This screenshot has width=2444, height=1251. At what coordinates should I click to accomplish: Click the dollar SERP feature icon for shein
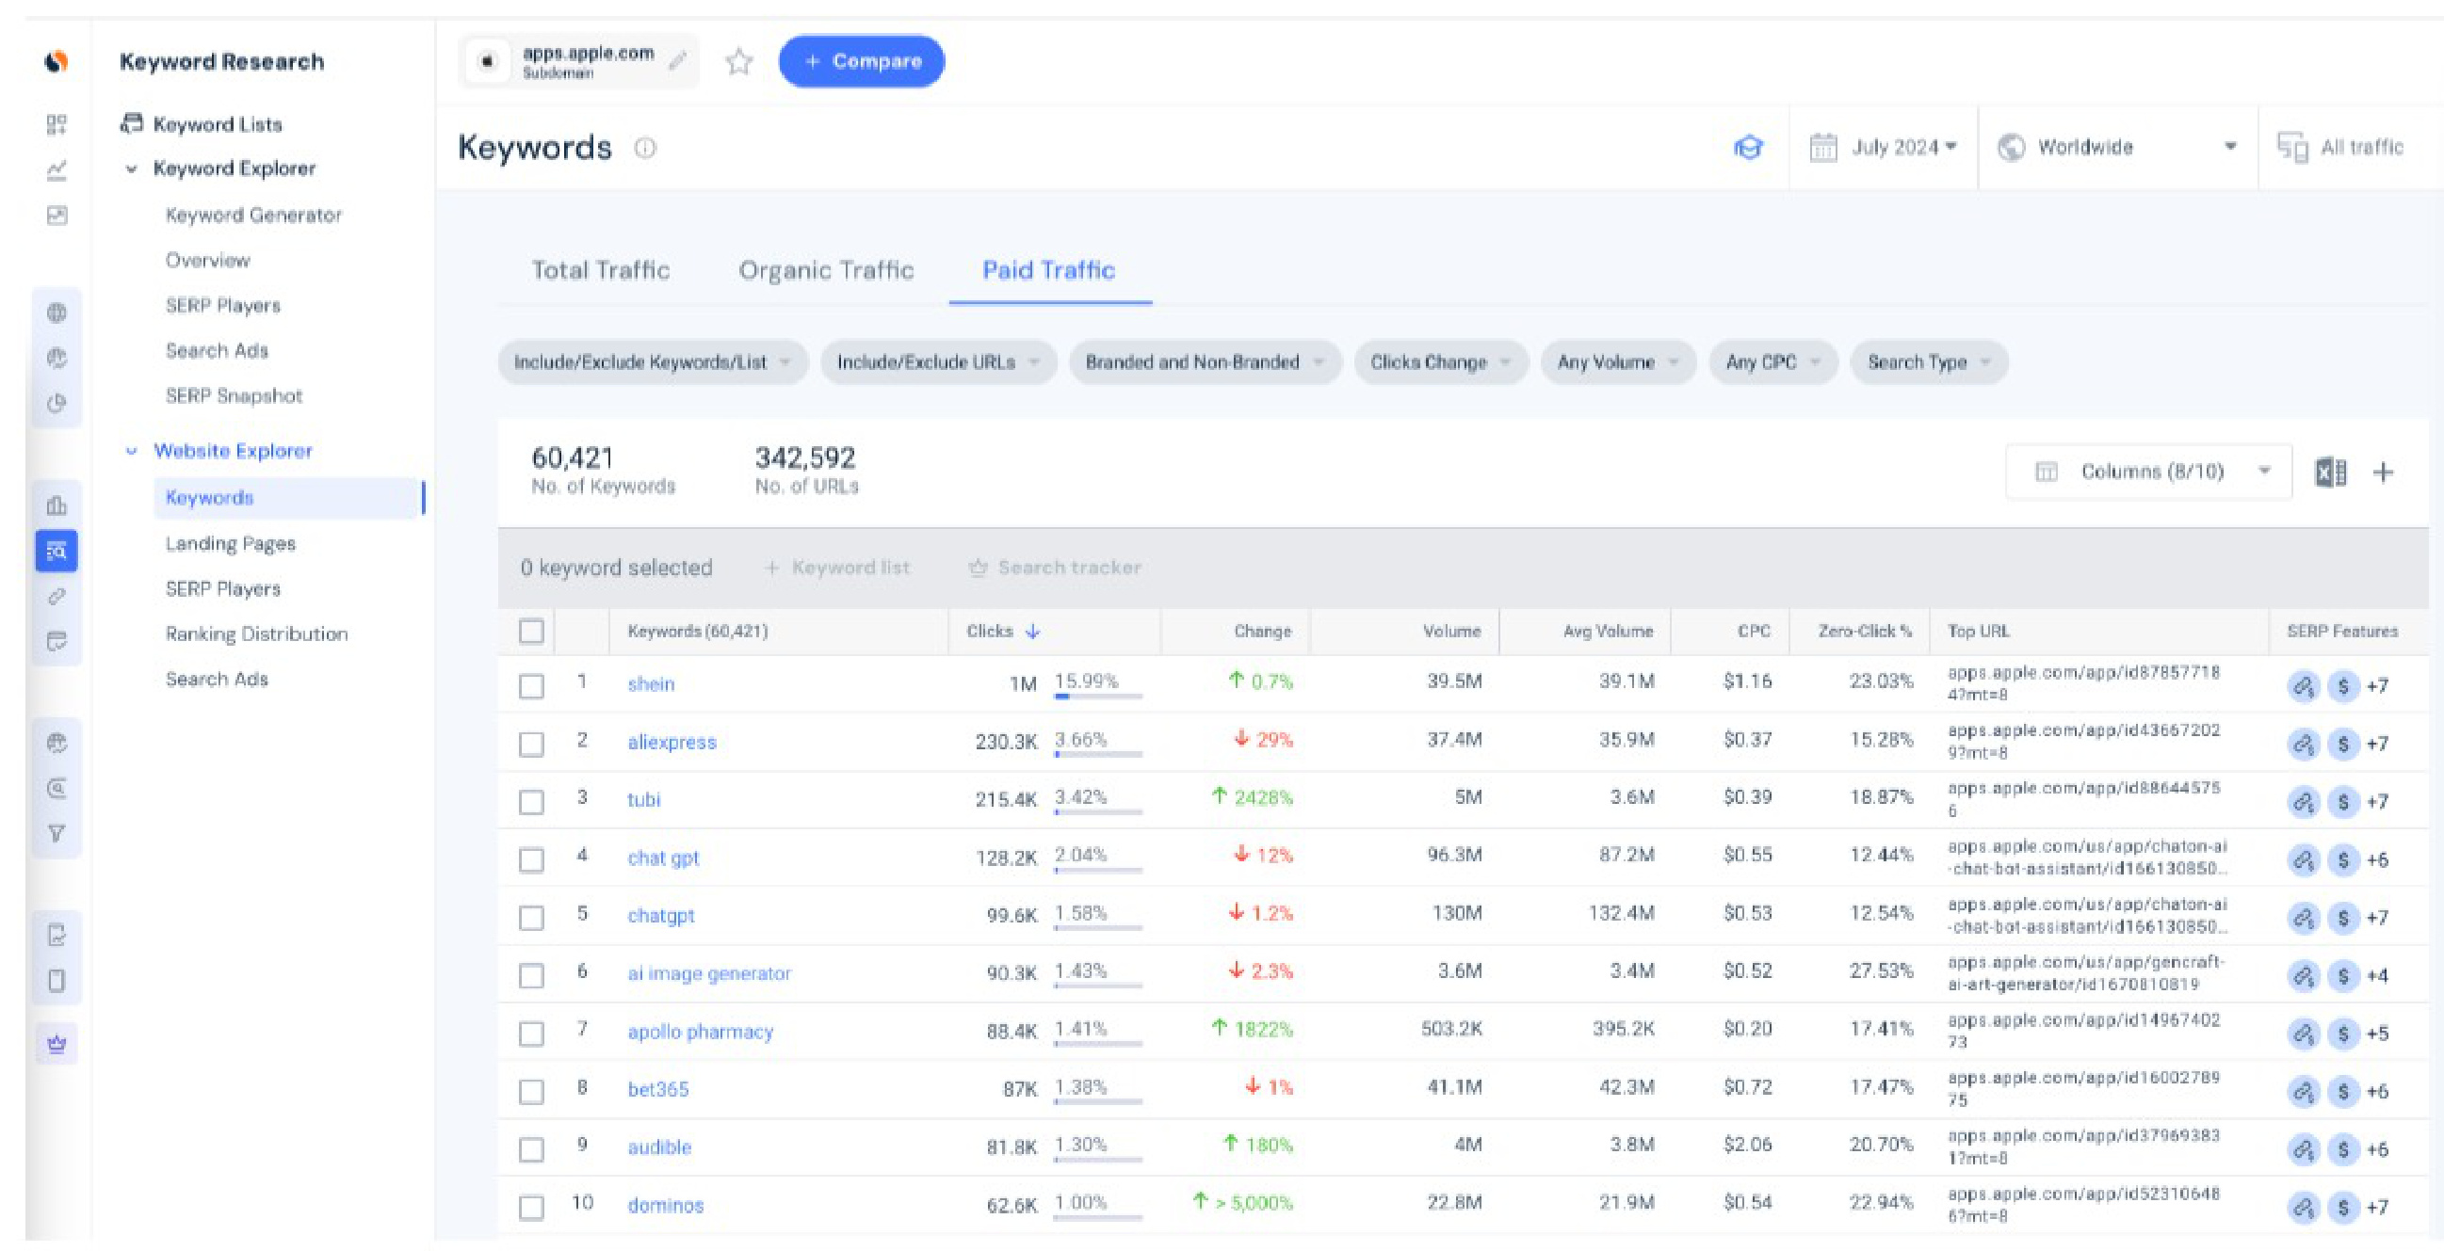tap(2342, 685)
